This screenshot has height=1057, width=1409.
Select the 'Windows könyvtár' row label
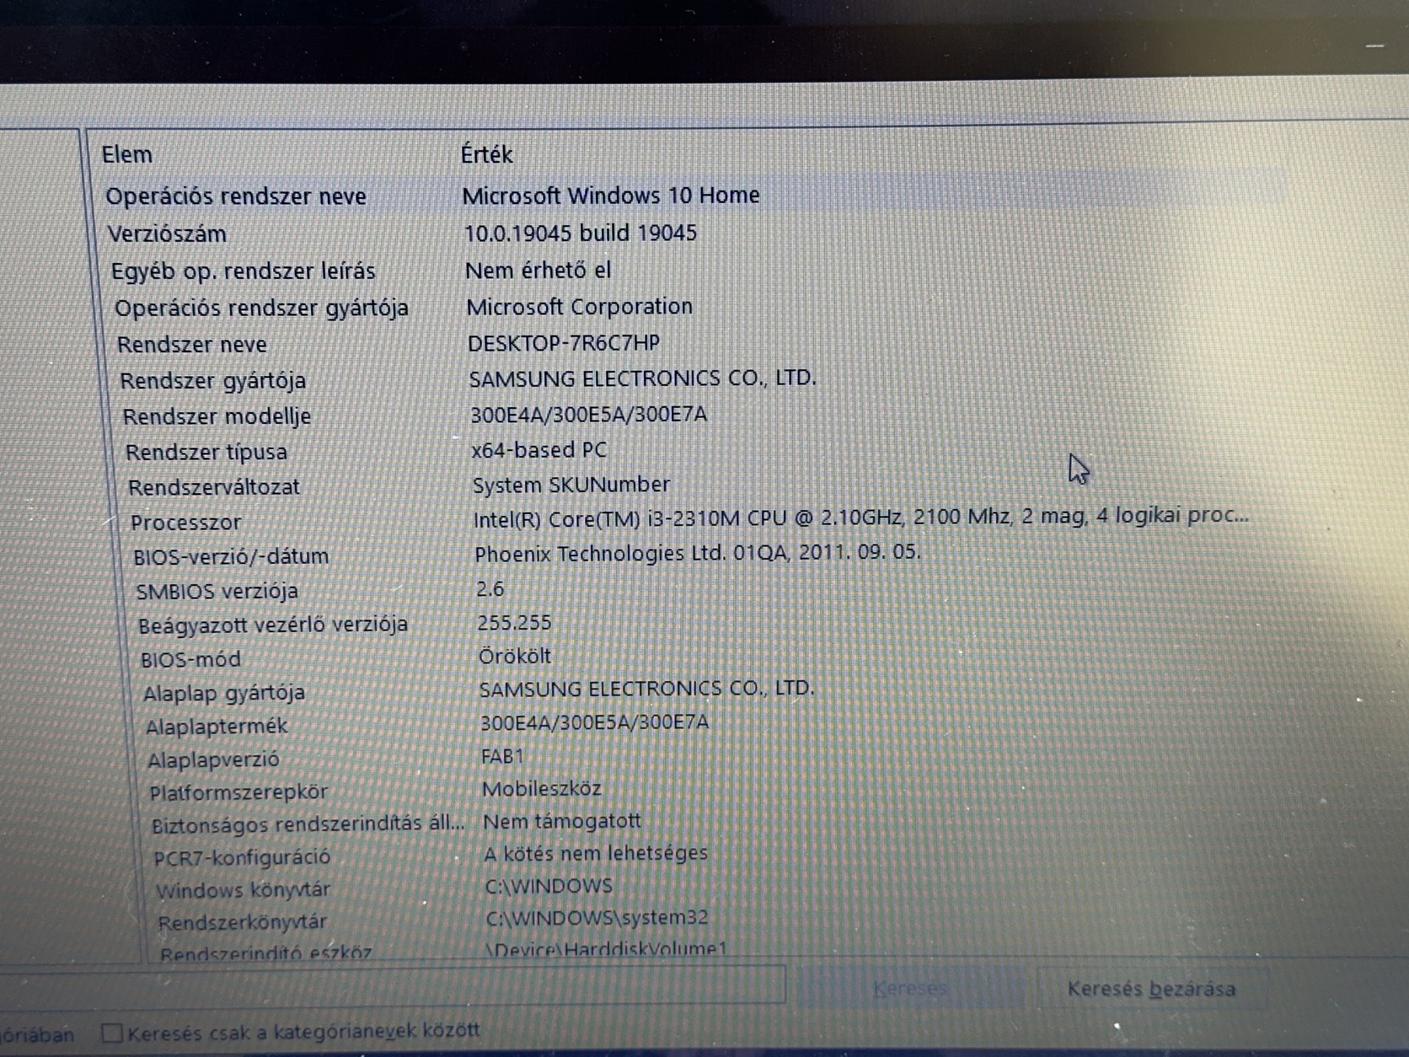(x=244, y=890)
